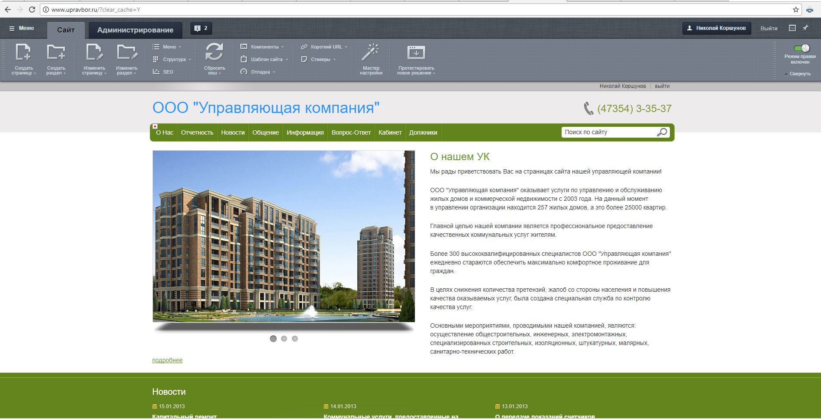Click the pin panel icon
Screen dimensions: 821x419
(805, 28)
